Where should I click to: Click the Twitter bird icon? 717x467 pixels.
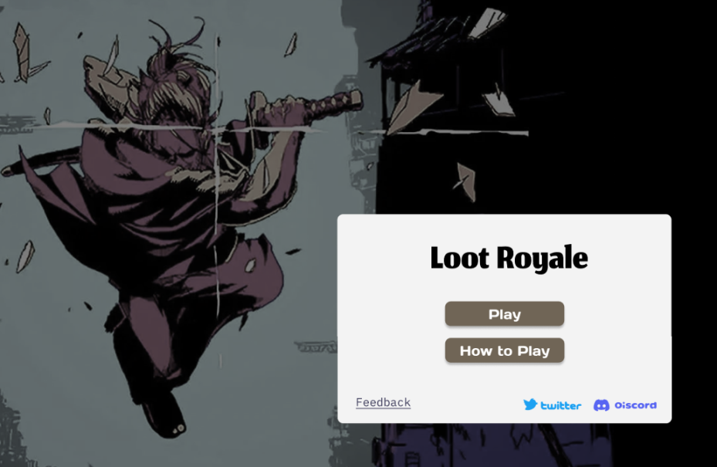tap(530, 404)
